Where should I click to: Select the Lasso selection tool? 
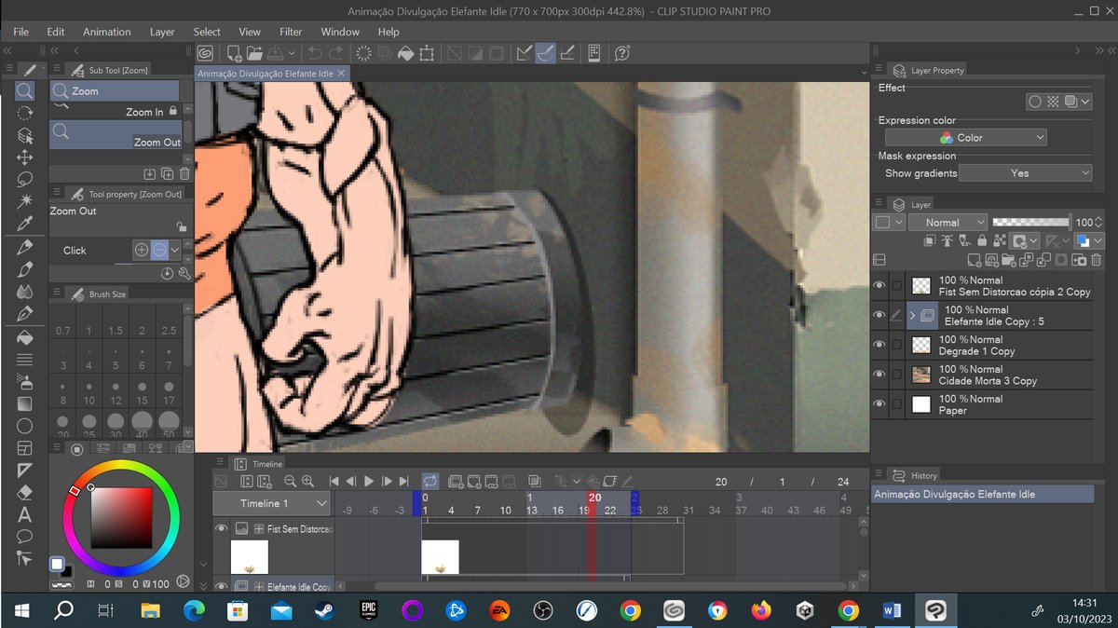click(x=25, y=179)
